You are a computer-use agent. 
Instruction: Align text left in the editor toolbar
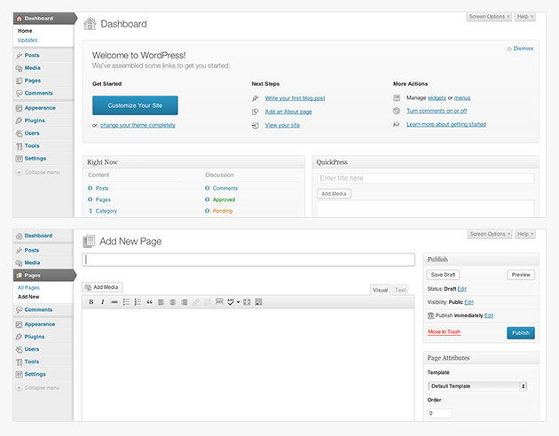point(161,302)
